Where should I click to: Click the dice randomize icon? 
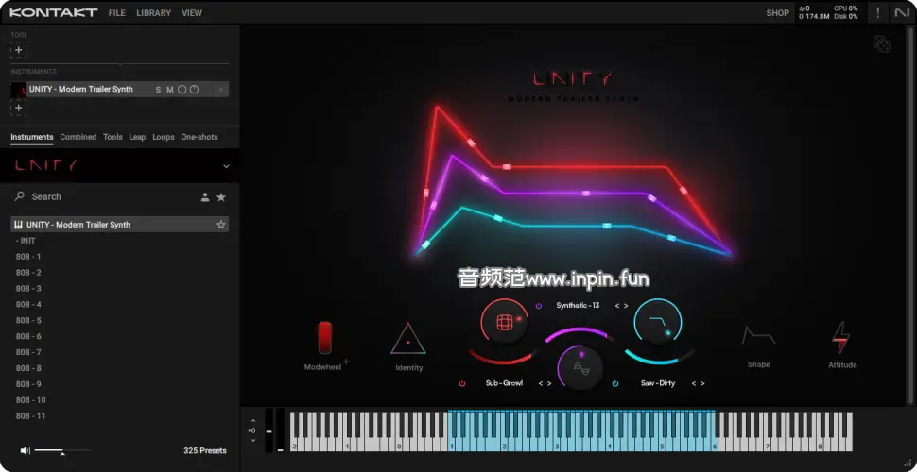881,44
